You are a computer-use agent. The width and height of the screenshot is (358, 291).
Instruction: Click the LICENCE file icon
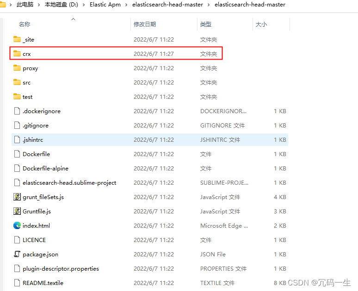pyautogui.click(x=17, y=240)
